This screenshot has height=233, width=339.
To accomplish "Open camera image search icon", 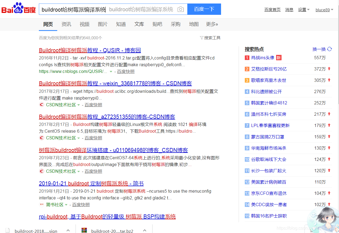I will point(181,9).
